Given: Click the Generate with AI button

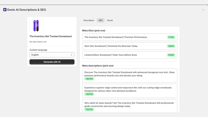Looking at the screenshot, I should (x=52, y=62).
